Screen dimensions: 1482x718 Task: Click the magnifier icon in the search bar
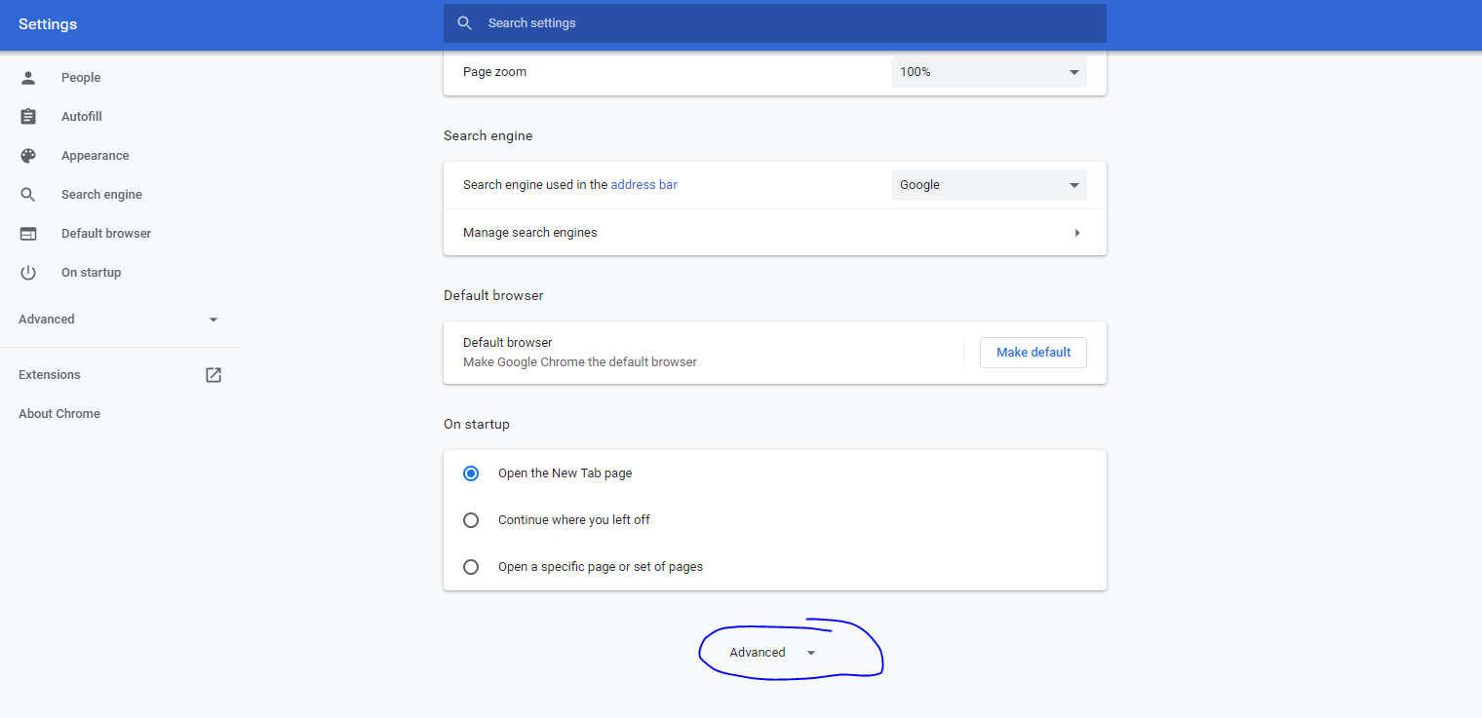pyautogui.click(x=465, y=23)
